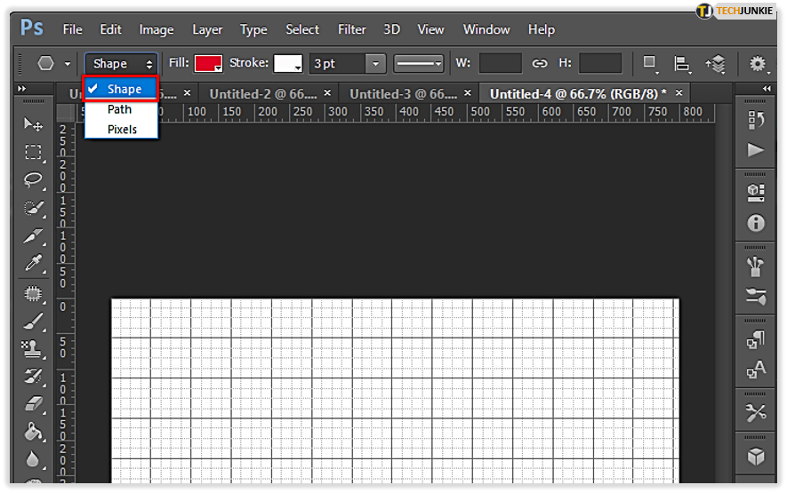Screen dimensions: 787x493
Task: Open the Actions panel play icon
Action: pos(755,149)
